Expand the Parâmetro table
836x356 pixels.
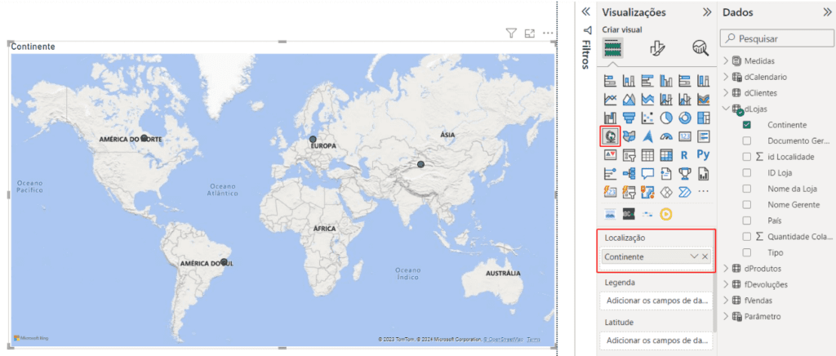tap(726, 316)
